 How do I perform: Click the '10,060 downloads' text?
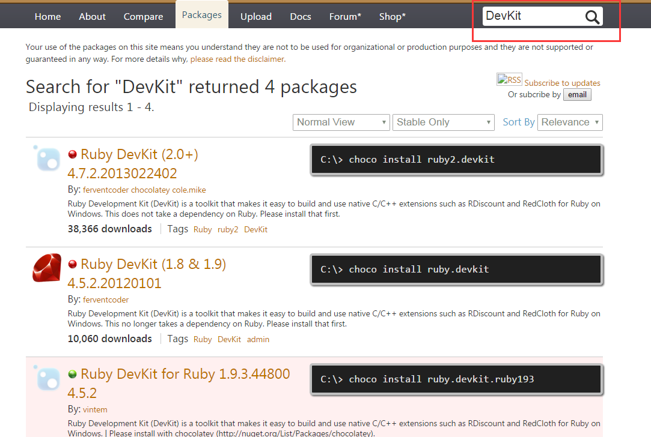pyautogui.click(x=110, y=339)
